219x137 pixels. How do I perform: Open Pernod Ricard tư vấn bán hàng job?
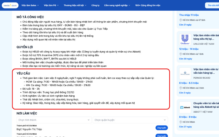click(206, 71)
